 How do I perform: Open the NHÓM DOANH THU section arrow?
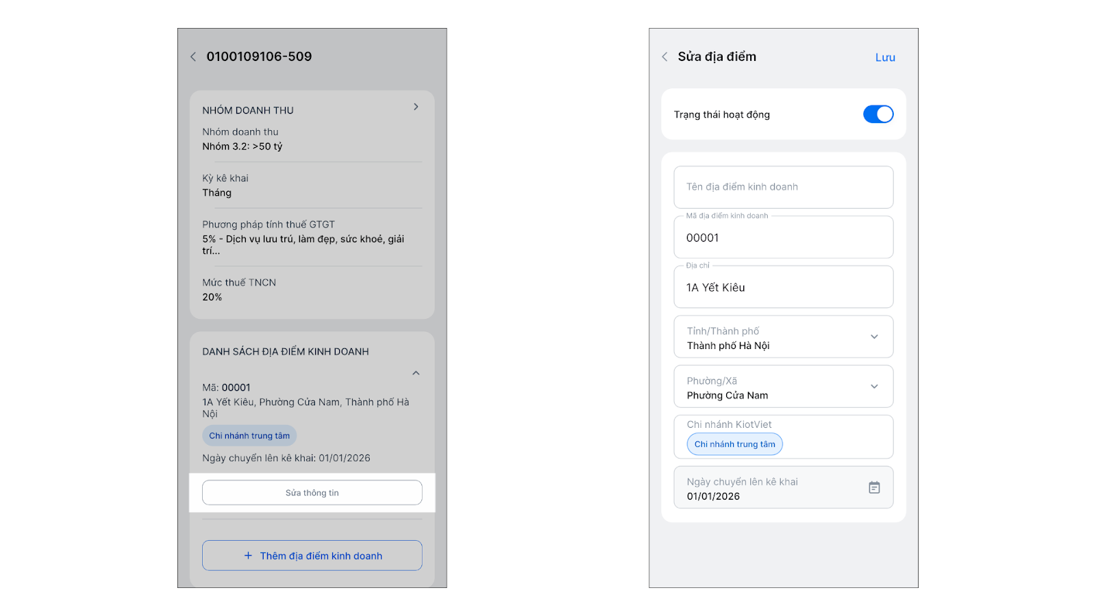point(416,107)
